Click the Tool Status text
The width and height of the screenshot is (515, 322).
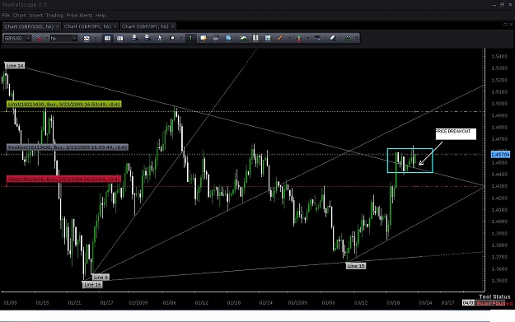pyautogui.click(x=494, y=296)
